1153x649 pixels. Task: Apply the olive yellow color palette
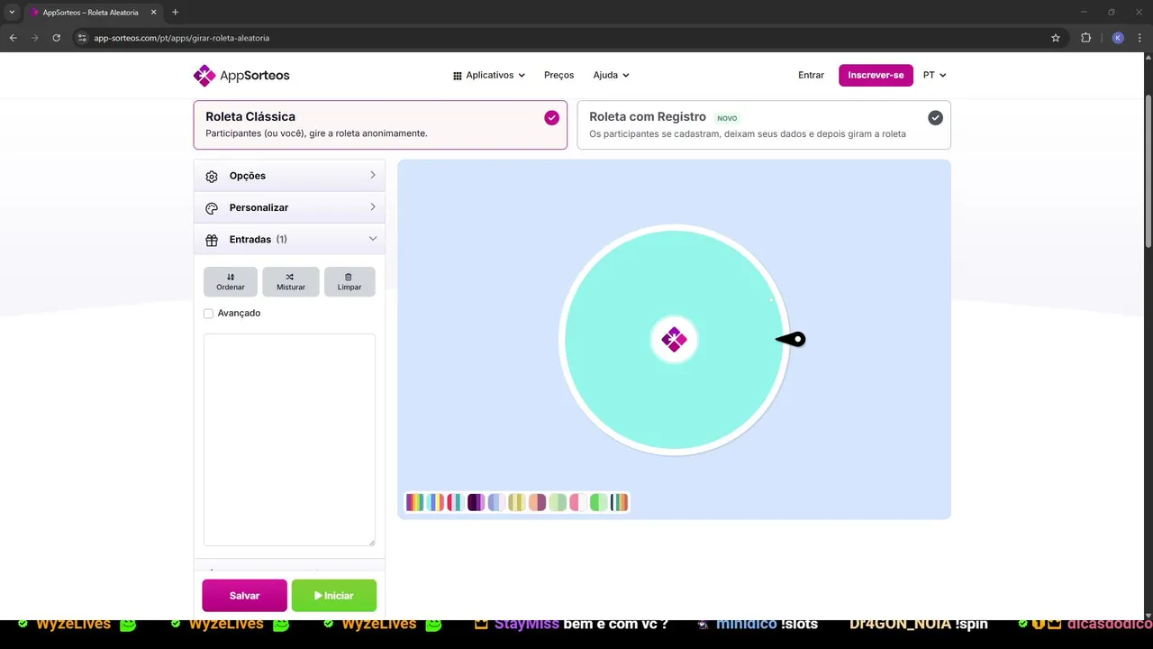click(517, 503)
